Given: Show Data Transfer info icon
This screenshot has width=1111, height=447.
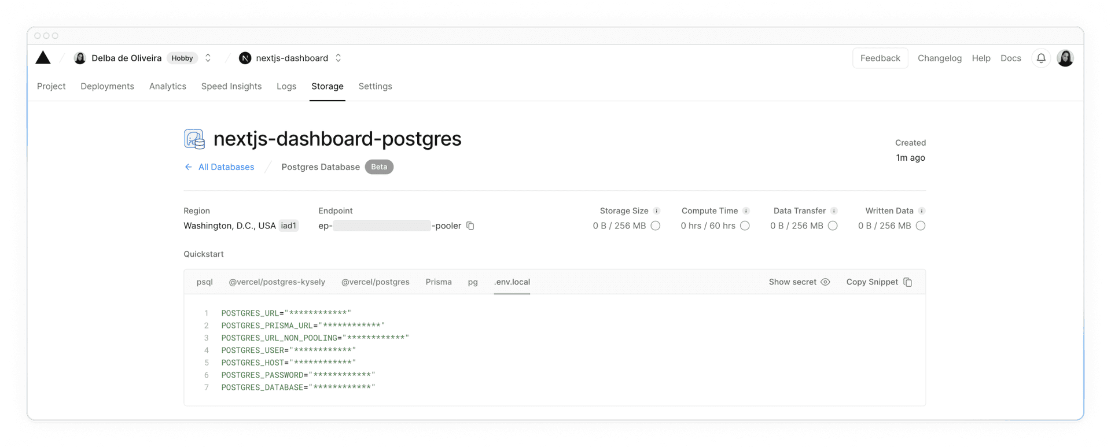Looking at the screenshot, I should point(834,211).
